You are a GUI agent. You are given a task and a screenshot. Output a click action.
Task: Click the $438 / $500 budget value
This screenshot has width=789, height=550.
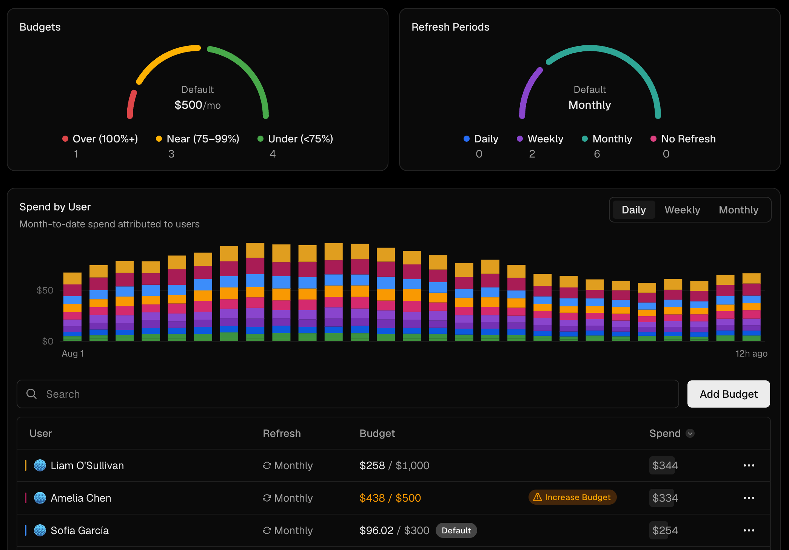click(390, 498)
